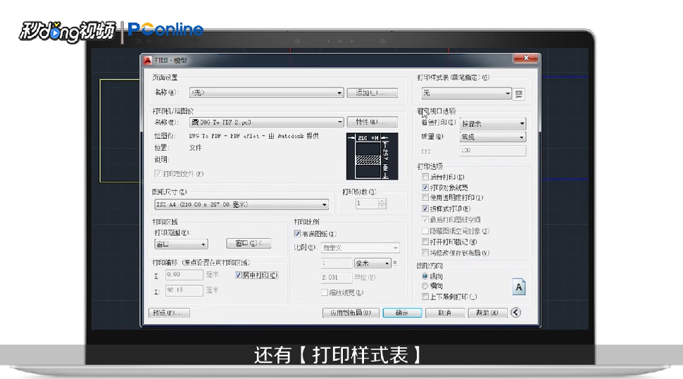Toggle the 打印对象线宽 checkbox

(425, 187)
